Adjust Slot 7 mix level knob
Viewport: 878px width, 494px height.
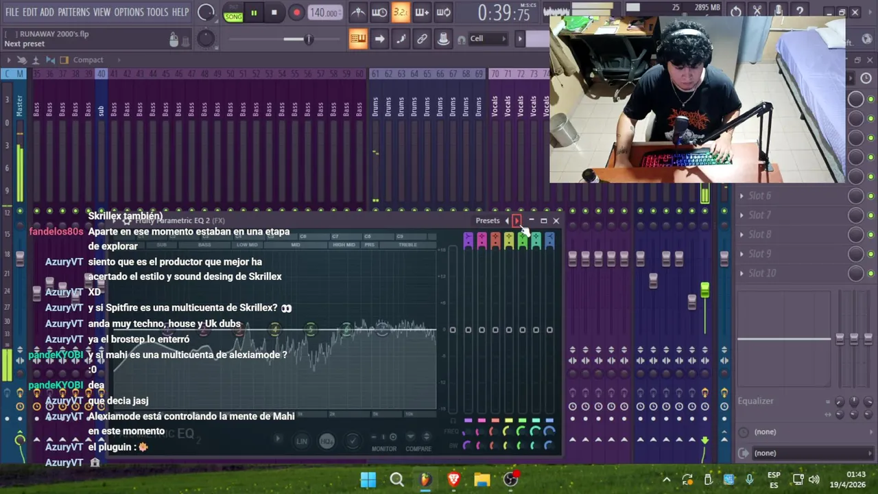(x=855, y=215)
